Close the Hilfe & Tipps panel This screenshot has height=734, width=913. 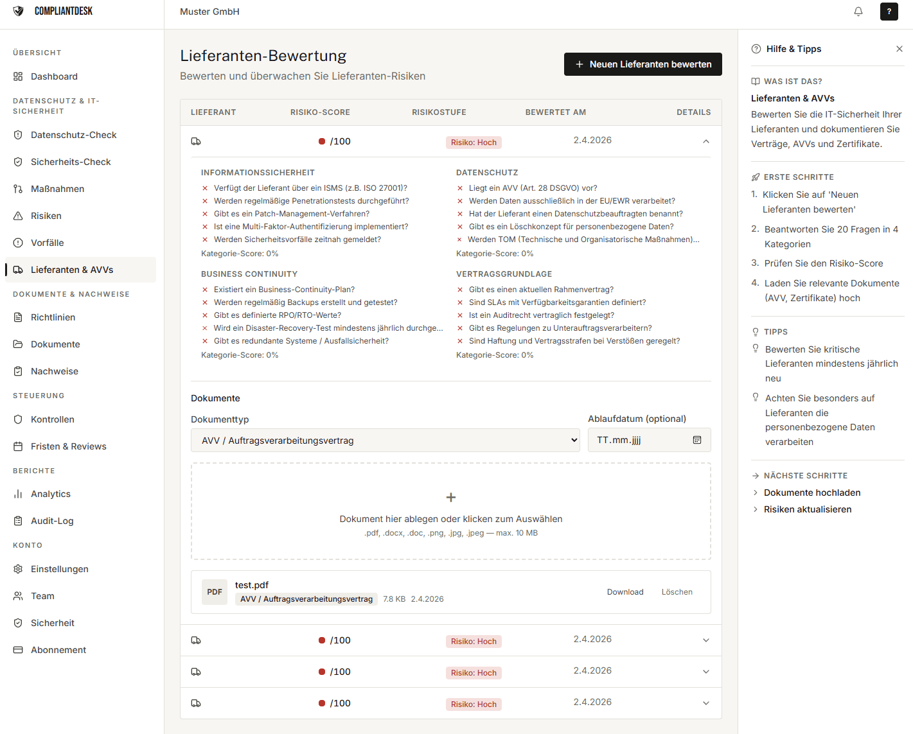[899, 49]
